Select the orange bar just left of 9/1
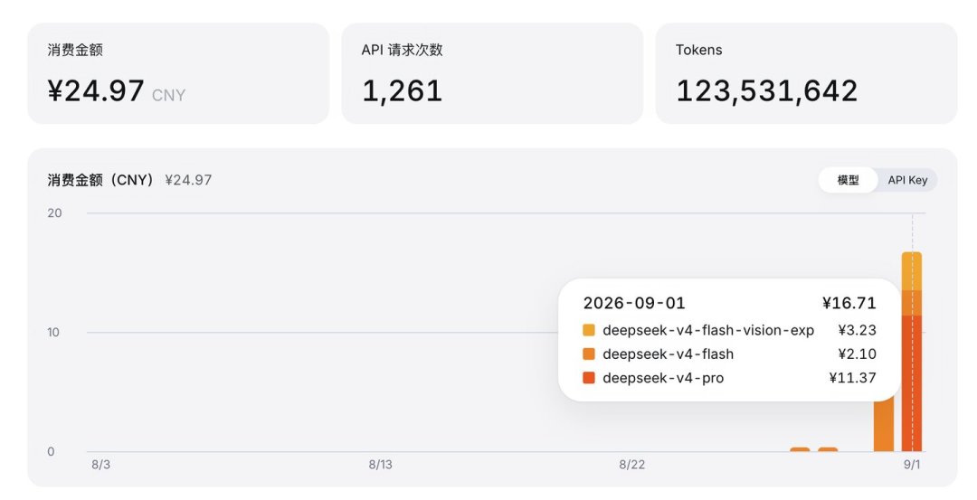The width and height of the screenshot is (977, 500). point(884,427)
